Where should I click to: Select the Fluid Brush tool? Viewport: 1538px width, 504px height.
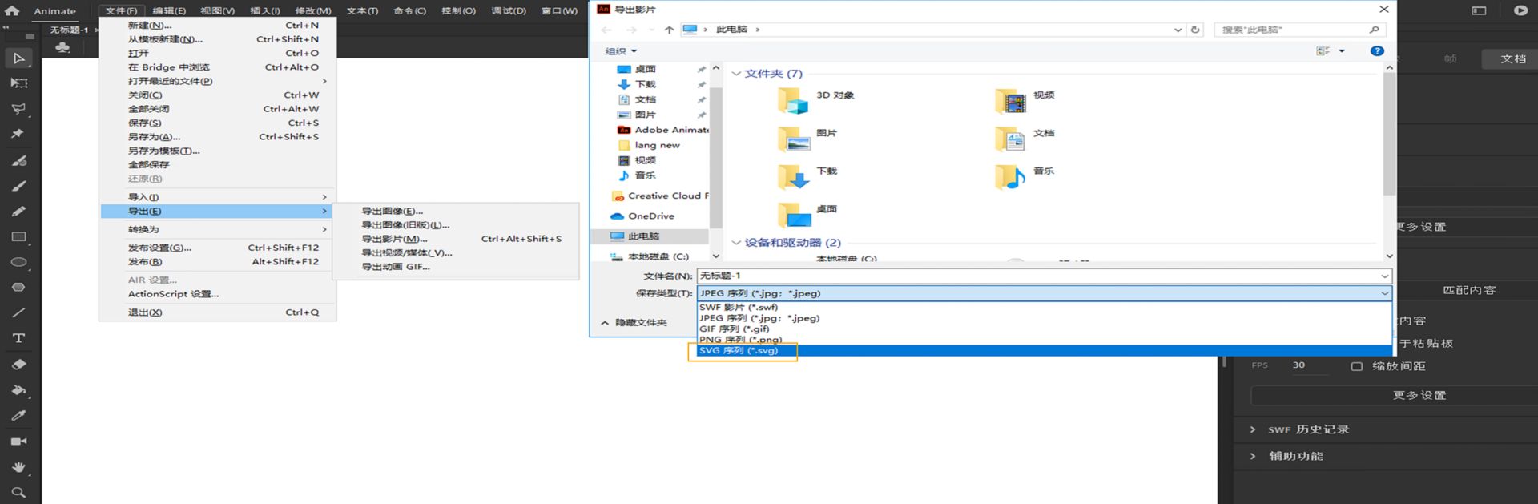(18, 160)
